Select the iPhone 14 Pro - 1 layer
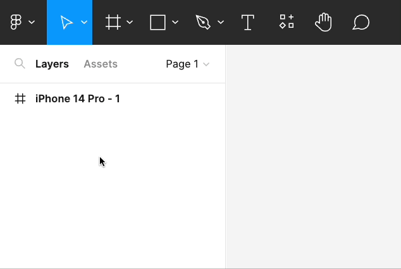Screen dimensions: 401x269 (78, 99)
